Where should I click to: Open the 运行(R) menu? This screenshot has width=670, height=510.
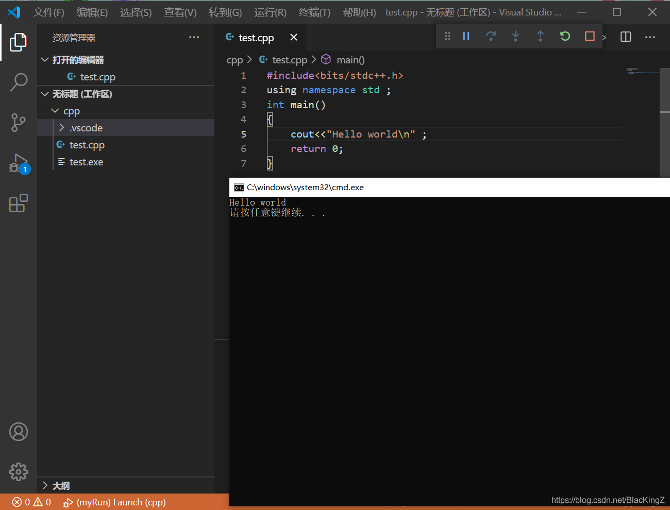pos(270,12)
